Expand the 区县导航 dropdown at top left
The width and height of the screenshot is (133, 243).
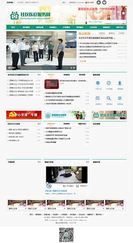tap(10, 2)
